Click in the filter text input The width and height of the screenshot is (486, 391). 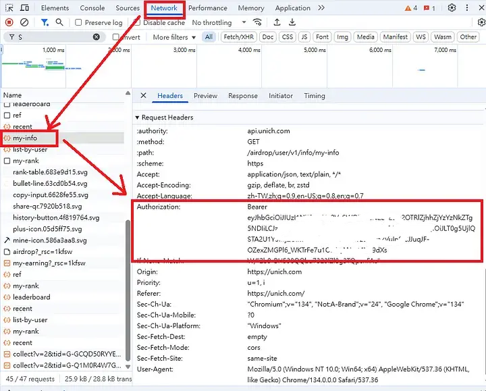(56, 37)
